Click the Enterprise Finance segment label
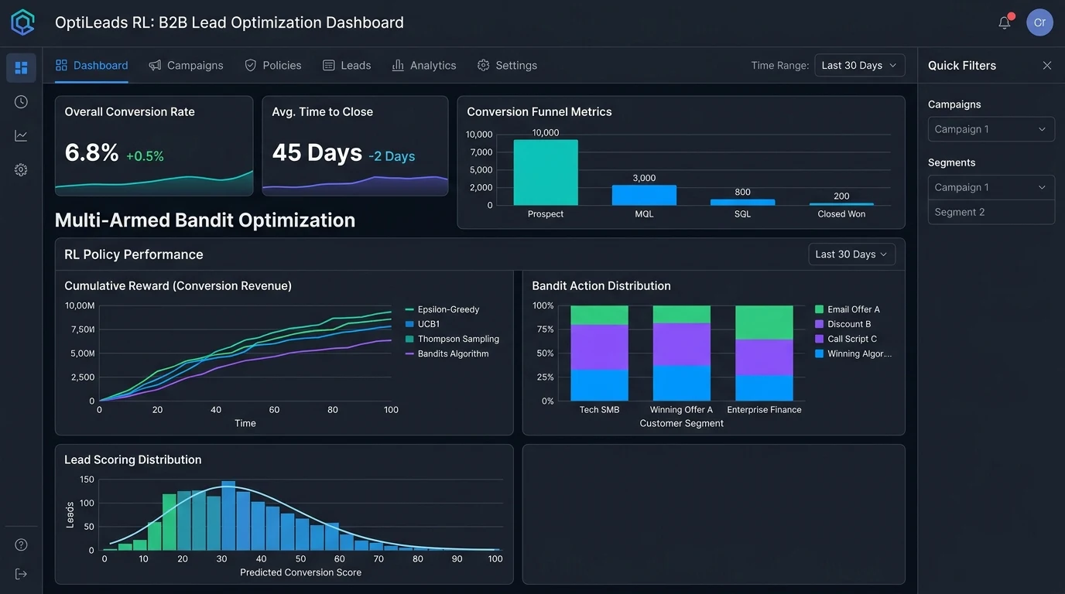The image size is (1065, 594). point(765,410)
